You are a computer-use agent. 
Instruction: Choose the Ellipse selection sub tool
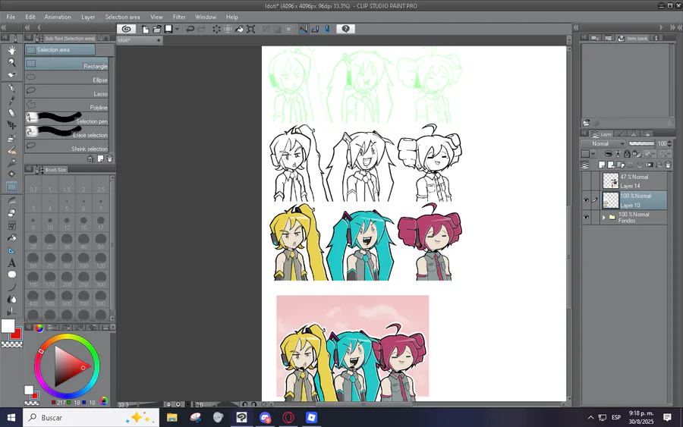click(67, 77)
